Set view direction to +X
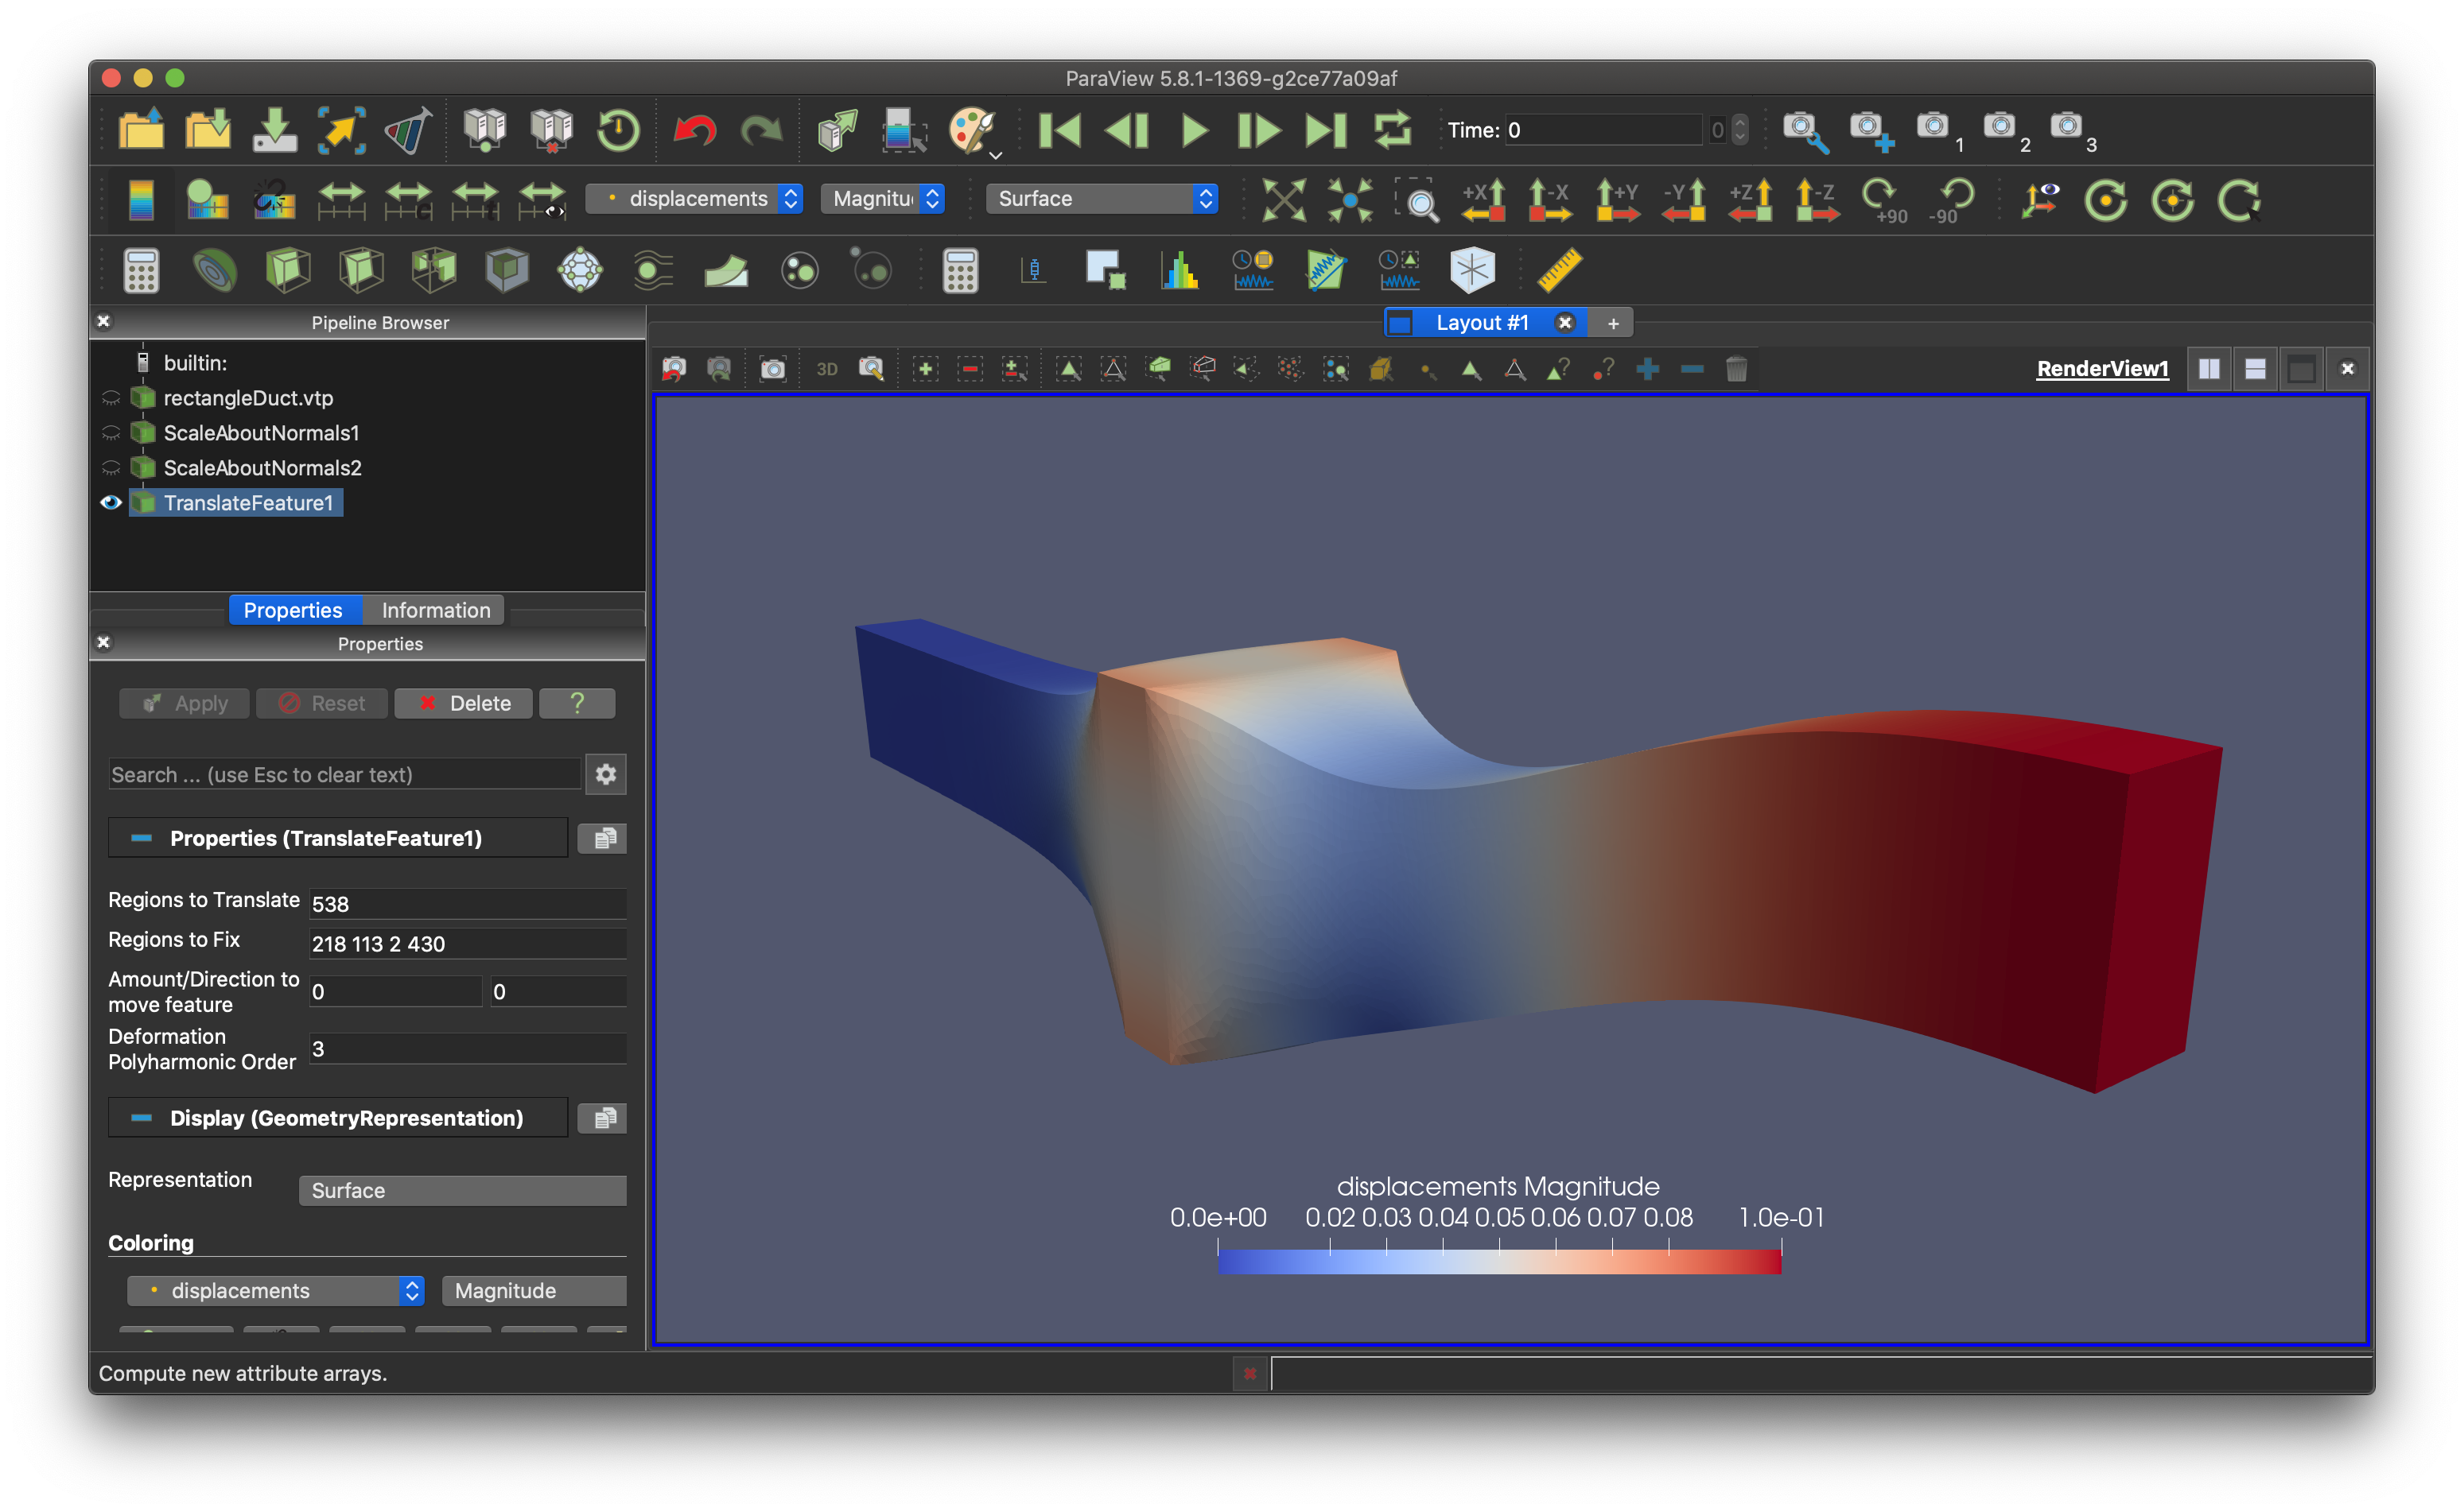This screenshot has width=2464, height=1512. (1483, 199)
